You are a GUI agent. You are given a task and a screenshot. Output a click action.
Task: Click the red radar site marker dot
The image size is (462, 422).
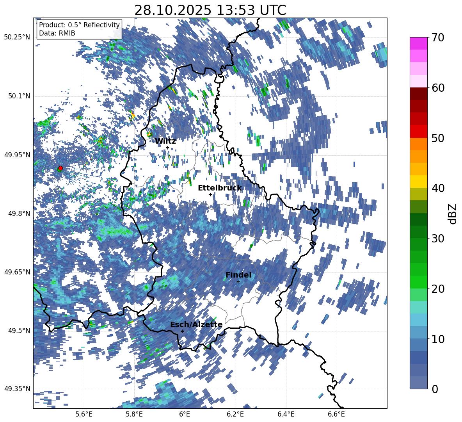tap(60, 168)
